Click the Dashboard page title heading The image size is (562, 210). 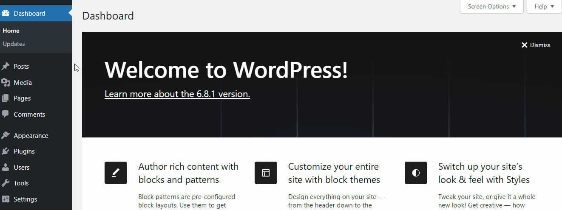(x=108, y=16)
